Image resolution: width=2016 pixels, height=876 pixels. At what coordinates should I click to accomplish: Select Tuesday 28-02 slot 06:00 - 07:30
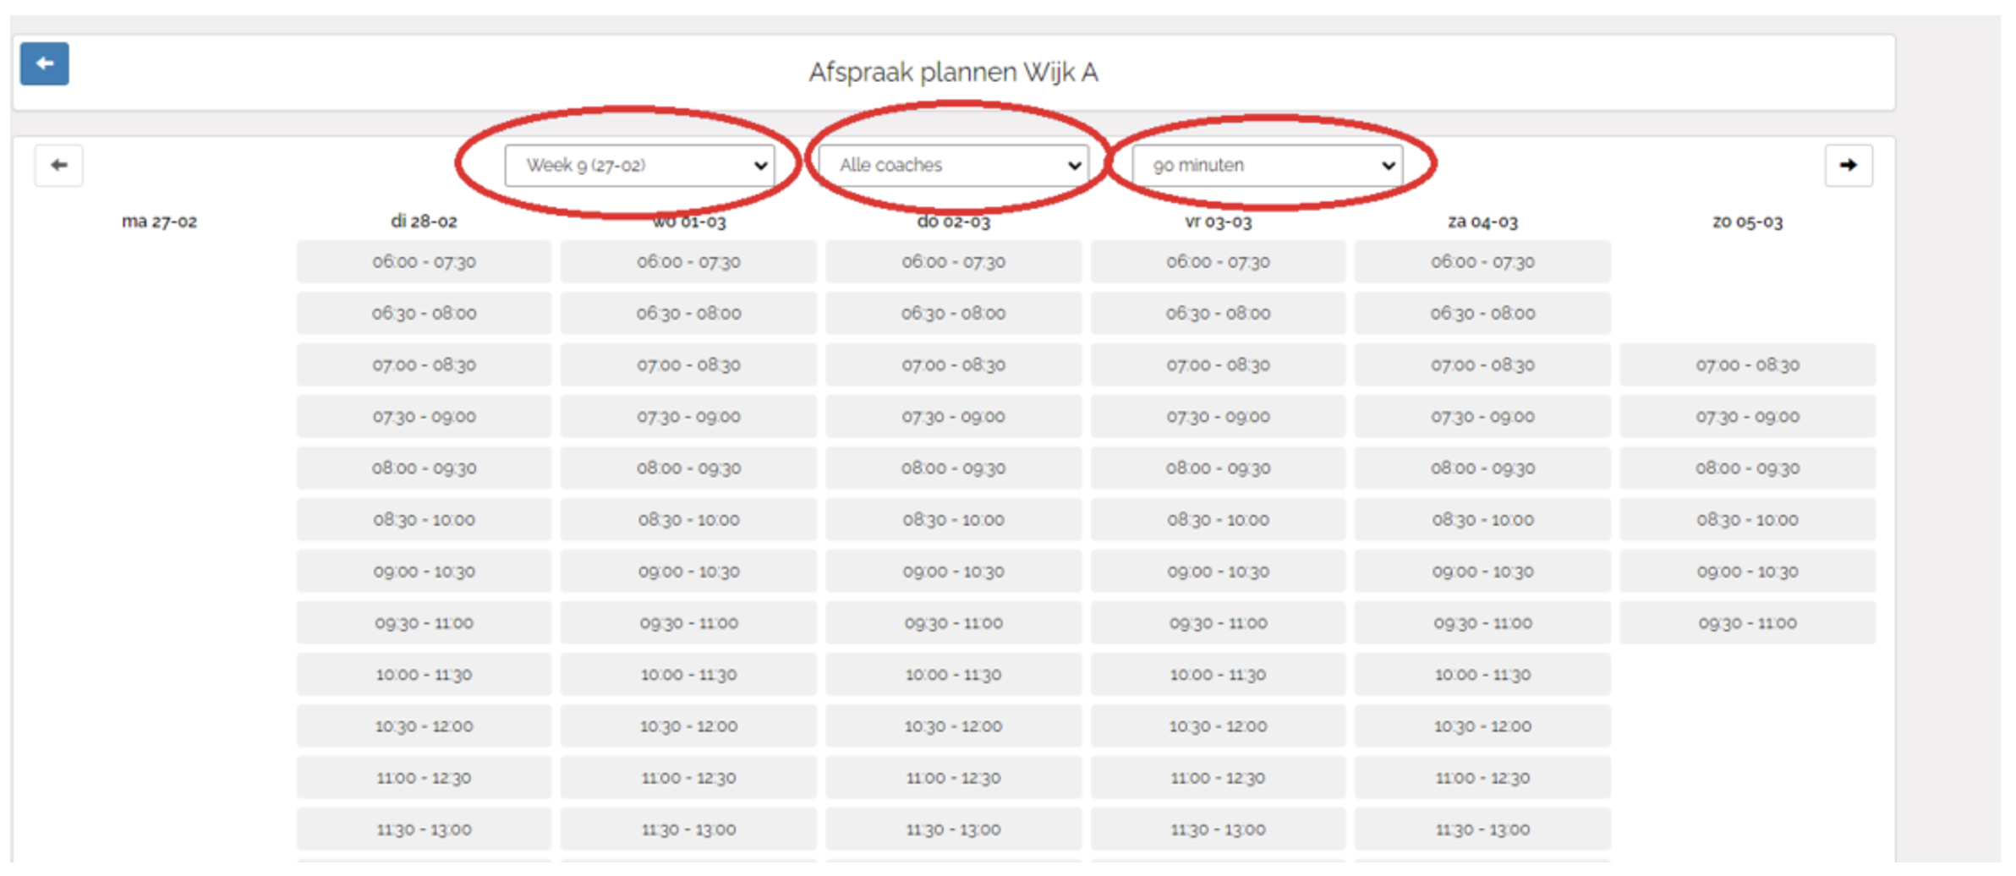tap(424, 262)
